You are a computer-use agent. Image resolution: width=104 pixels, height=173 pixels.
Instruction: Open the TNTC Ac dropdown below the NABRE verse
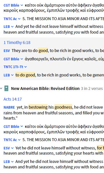pyautogui.click(x=19, y=140)
